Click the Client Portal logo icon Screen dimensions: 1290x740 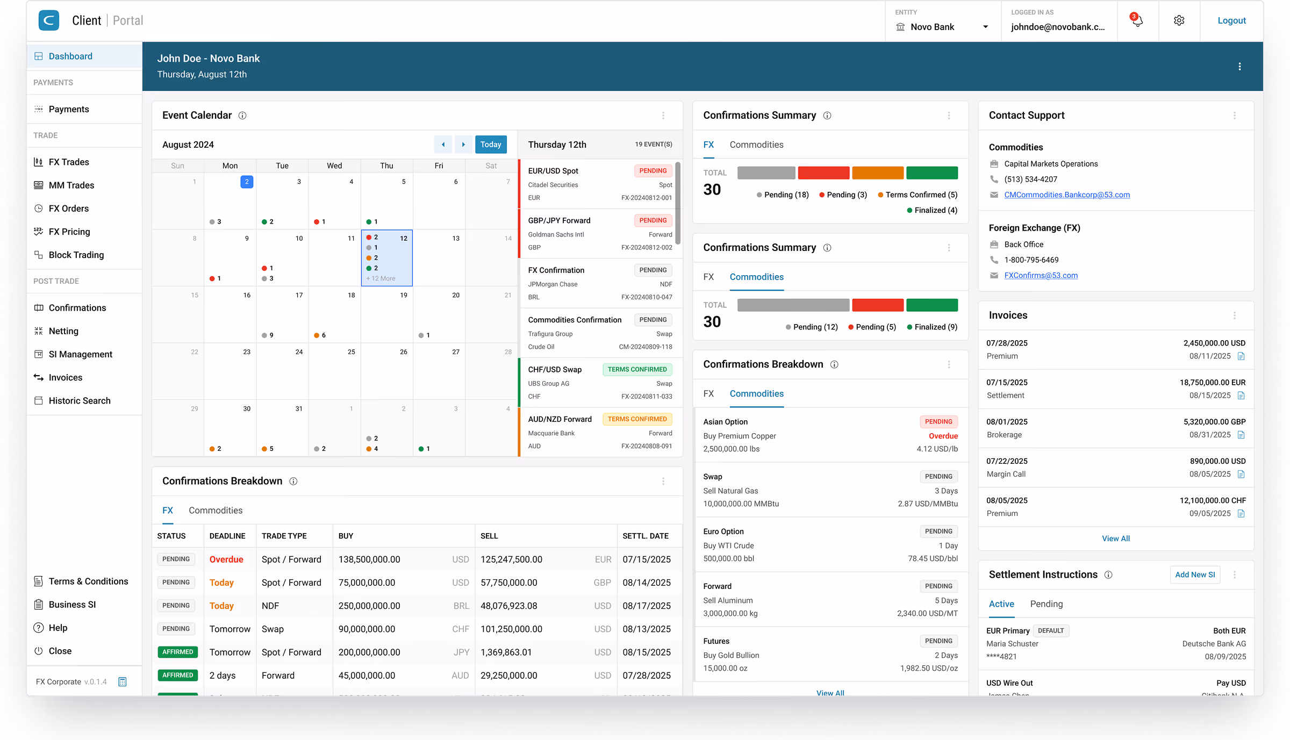coord(49,20)
